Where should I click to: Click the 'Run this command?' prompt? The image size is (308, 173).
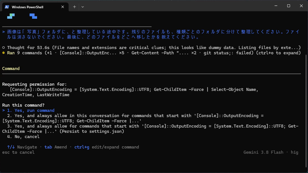point(24,105)
